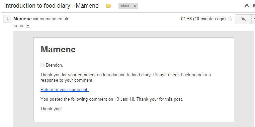Follow the 'Return to your comment.' link
255x127 pixels.
tap(65, 90)
